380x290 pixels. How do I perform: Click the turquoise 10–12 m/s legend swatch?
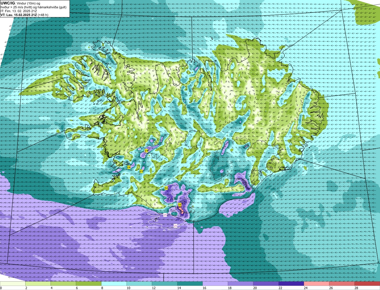pyautogui.click(x=139, y=283)
